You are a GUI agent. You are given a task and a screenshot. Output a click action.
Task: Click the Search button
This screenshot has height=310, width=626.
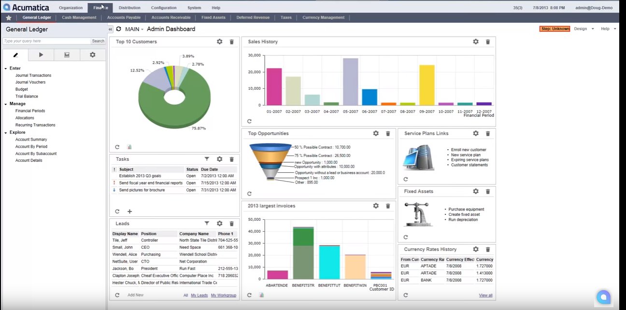98,41
